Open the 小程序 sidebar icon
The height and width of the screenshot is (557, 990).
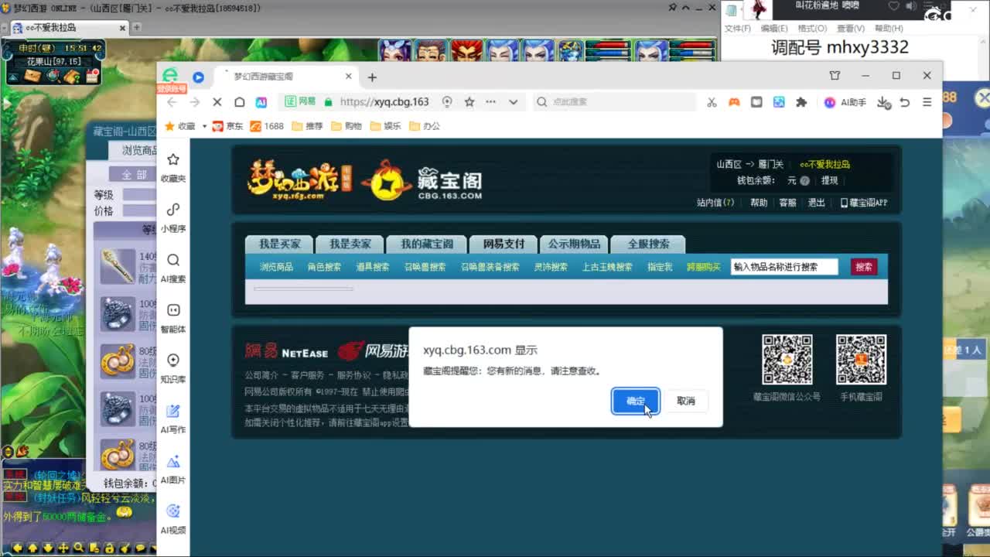(x=173, y=217)
